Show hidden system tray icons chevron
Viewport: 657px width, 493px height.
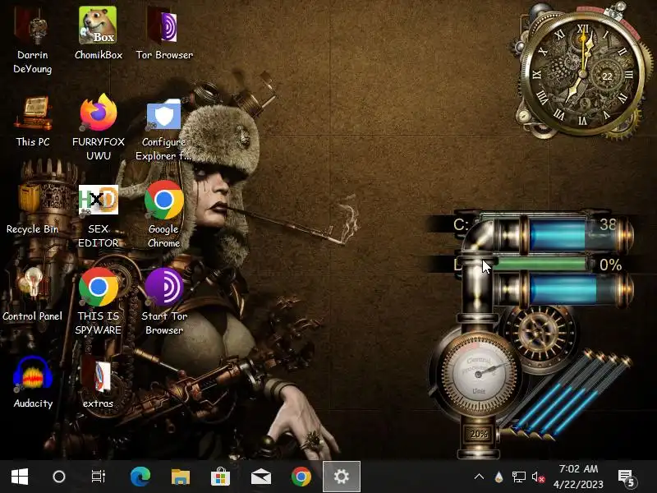tap(479, 477)
